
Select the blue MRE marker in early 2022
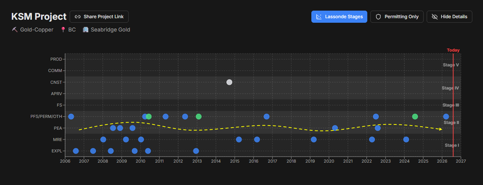(372, 140)
